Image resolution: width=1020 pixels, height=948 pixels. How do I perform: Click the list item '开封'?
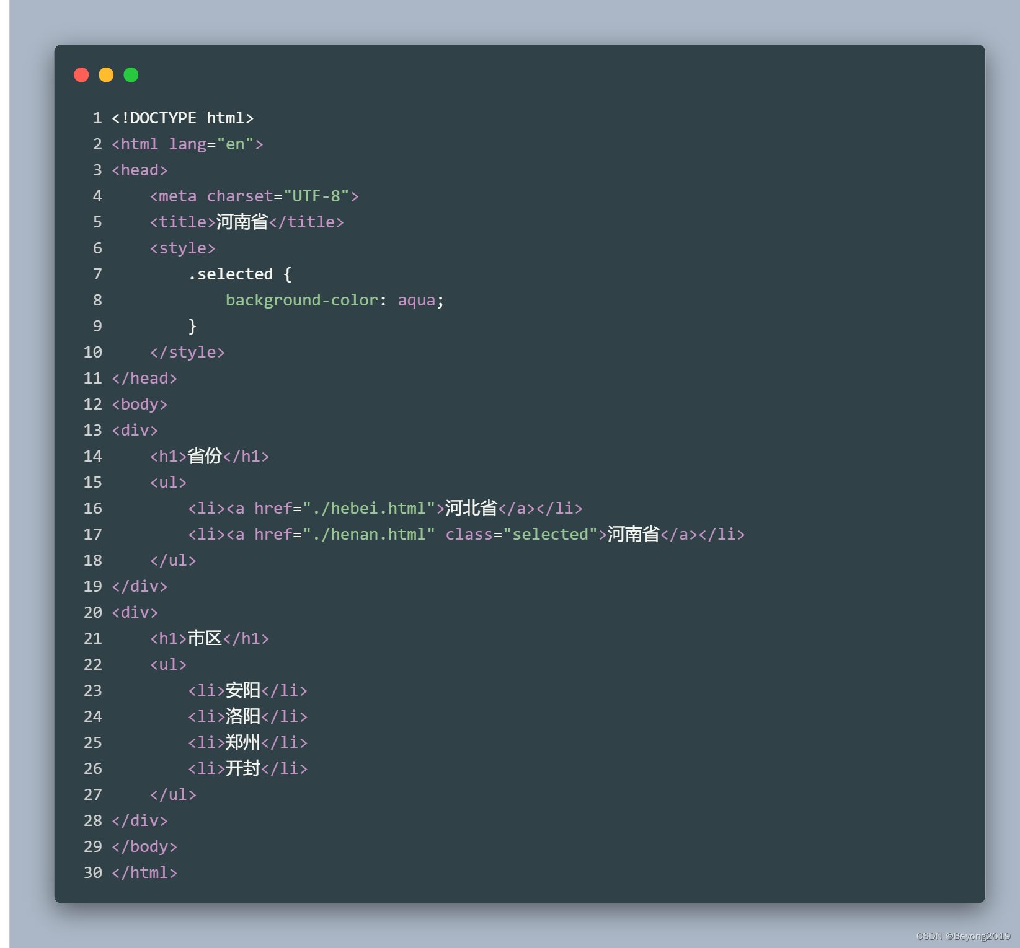pyautogui.click(x=243, y=768)
